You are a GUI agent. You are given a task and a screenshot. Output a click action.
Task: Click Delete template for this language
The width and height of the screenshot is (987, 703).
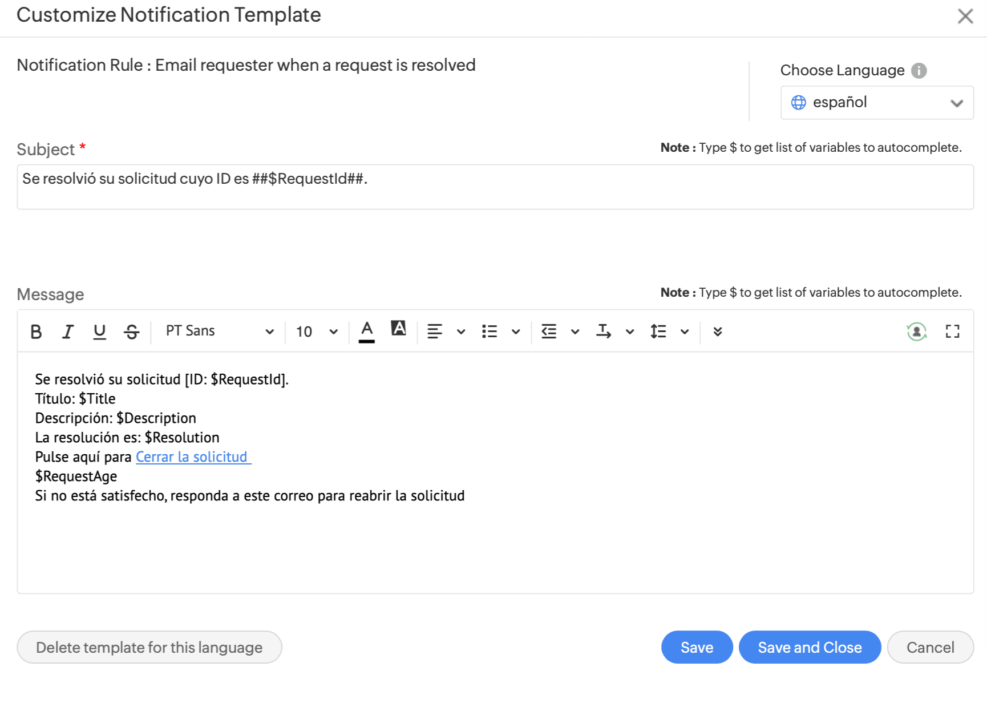click(x=149, y=647)
